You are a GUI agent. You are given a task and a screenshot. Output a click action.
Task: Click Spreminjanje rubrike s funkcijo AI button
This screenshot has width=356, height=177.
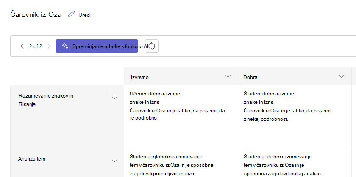pos(97,46)
